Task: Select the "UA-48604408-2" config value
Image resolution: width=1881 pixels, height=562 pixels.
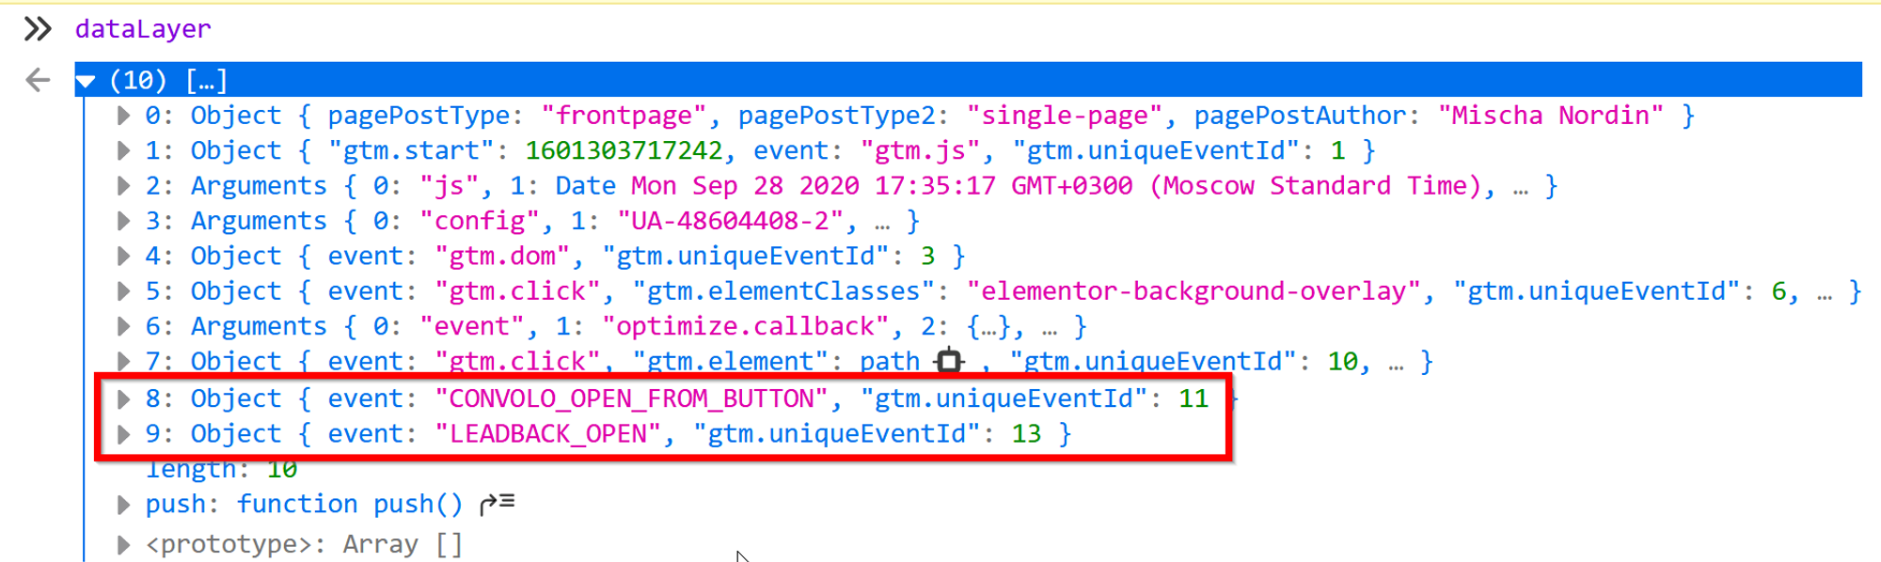Action: pyautogui.click(x=730, y=221)
